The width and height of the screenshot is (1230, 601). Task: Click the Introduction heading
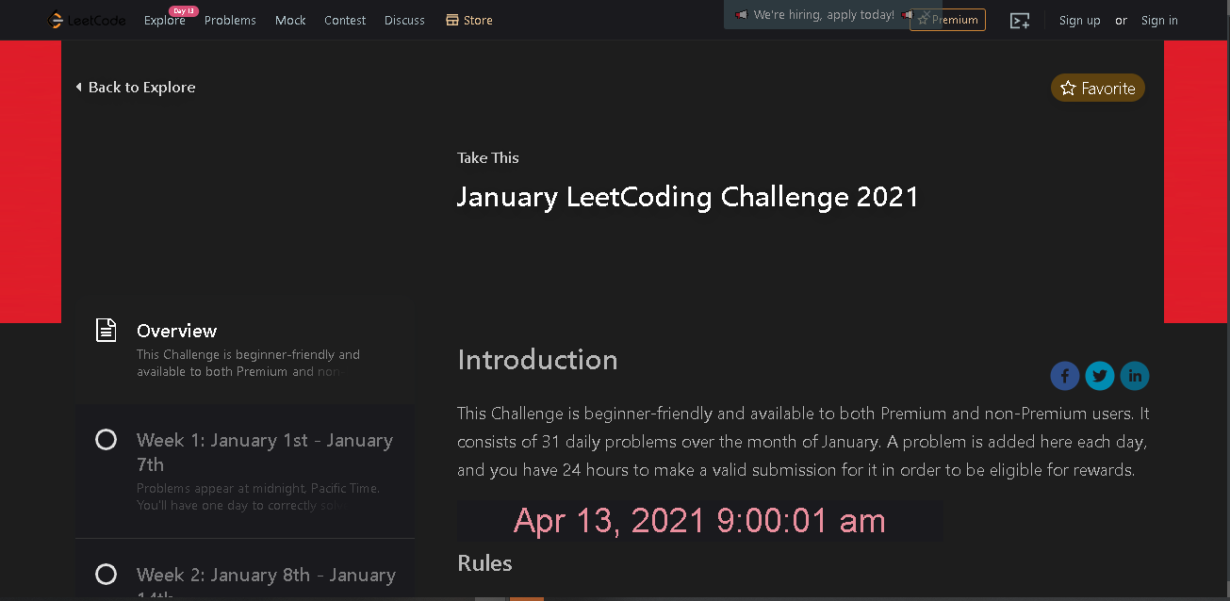[537, 360]
